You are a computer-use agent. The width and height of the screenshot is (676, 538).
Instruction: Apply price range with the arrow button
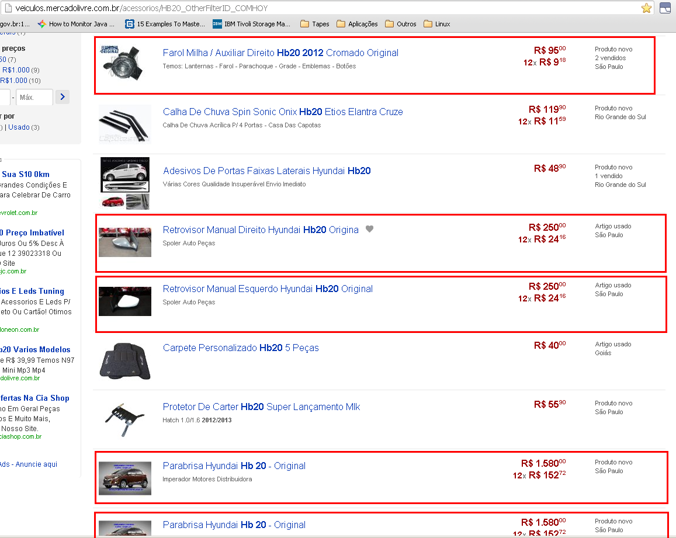click(63, 97)
